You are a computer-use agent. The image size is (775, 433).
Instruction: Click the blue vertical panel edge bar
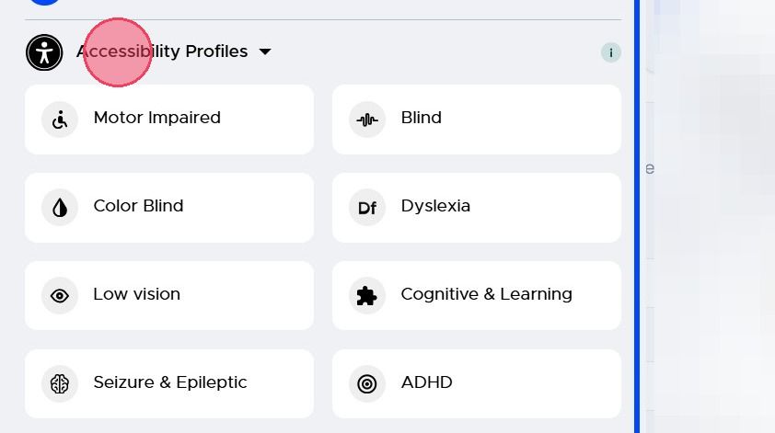point(637,216)
